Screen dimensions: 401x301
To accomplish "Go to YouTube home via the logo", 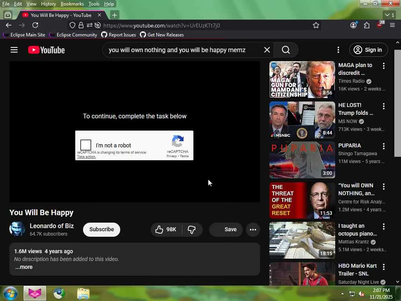I will coord(46,50).
